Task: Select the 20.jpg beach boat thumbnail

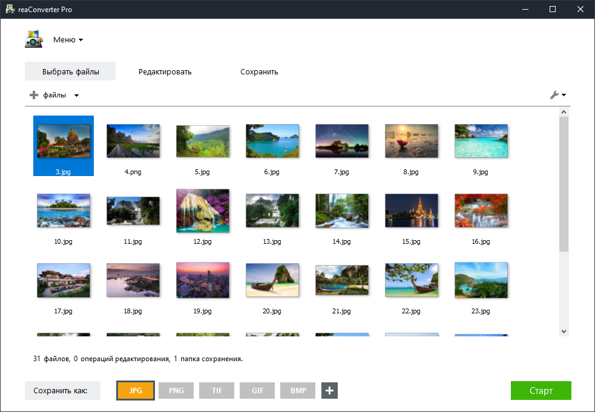Action: tap(272, 280)
